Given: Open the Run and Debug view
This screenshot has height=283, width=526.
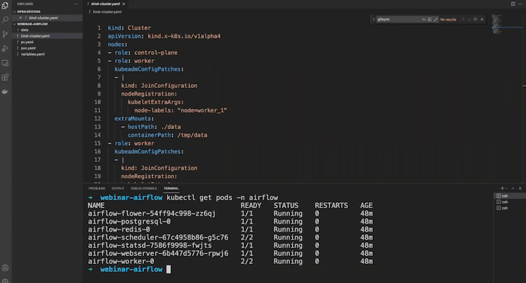Looking at the screenshot, I should [5, 49].
